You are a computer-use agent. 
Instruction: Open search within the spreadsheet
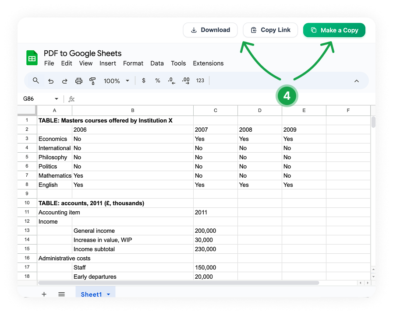[x=36, y=80]
